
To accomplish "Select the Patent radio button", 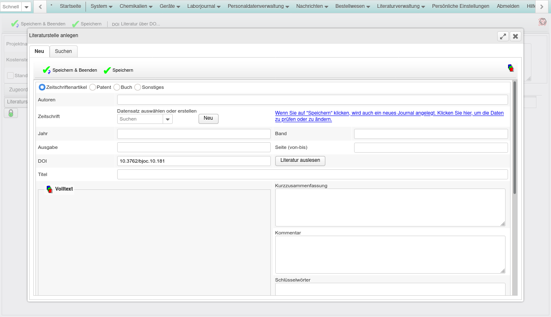I will [93, 87].
